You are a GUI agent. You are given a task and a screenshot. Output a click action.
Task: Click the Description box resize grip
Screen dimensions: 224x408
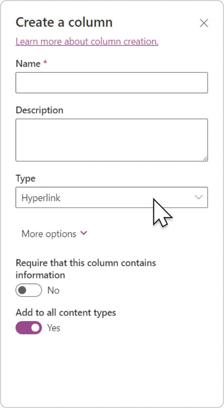point(205,158)
